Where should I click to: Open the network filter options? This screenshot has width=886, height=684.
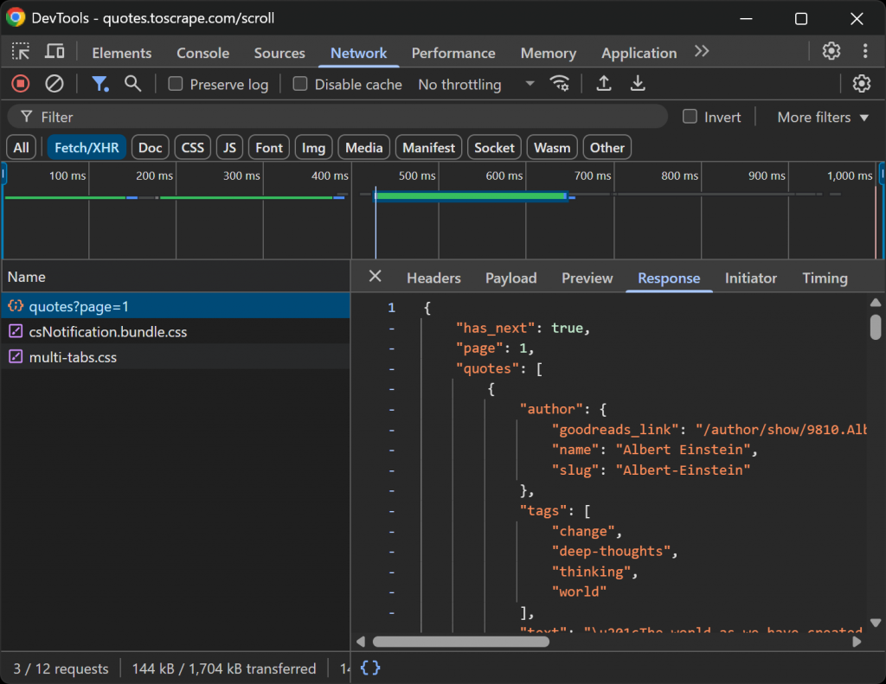click(100, 84)
